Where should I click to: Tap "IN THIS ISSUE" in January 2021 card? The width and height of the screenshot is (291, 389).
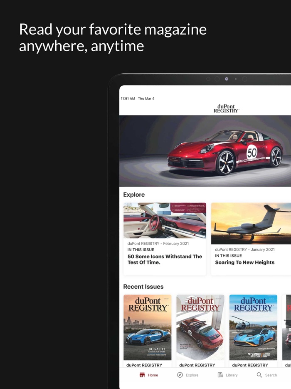[x=228, y=256]
